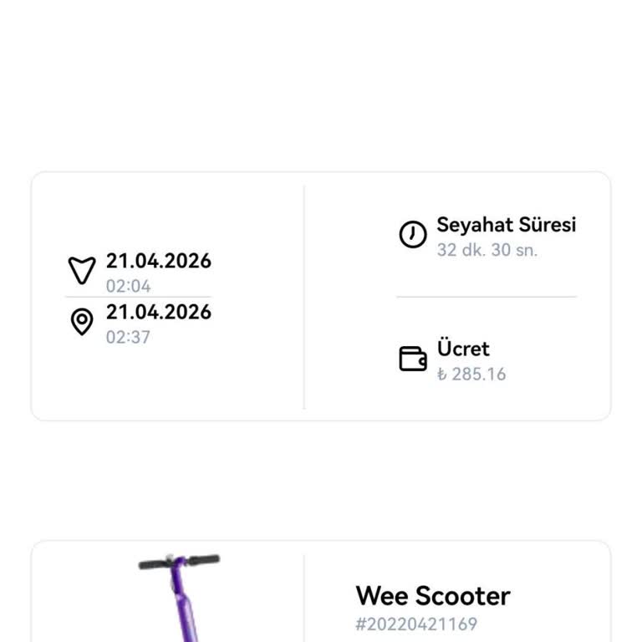This screenshot has height=642, width=642.
Task: Click the Seyahat Süresi label
Action: click(506, 225)
